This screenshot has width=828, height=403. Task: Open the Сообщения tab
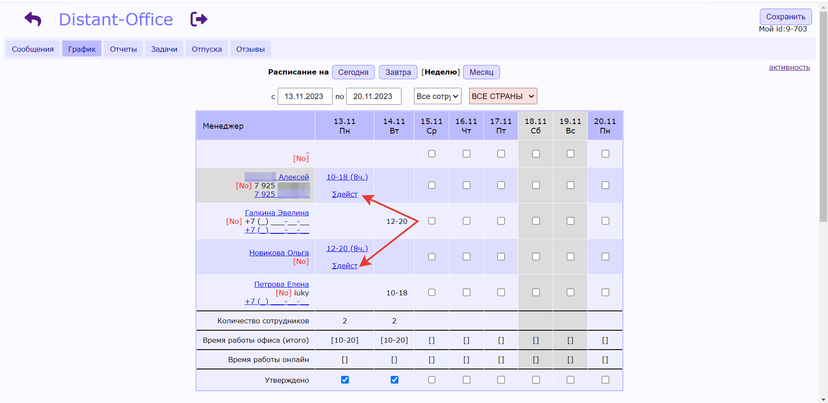(x=33, y=49)
